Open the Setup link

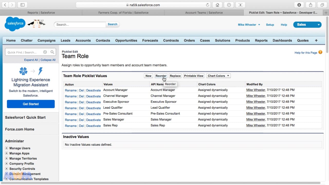tap(270, 25)
